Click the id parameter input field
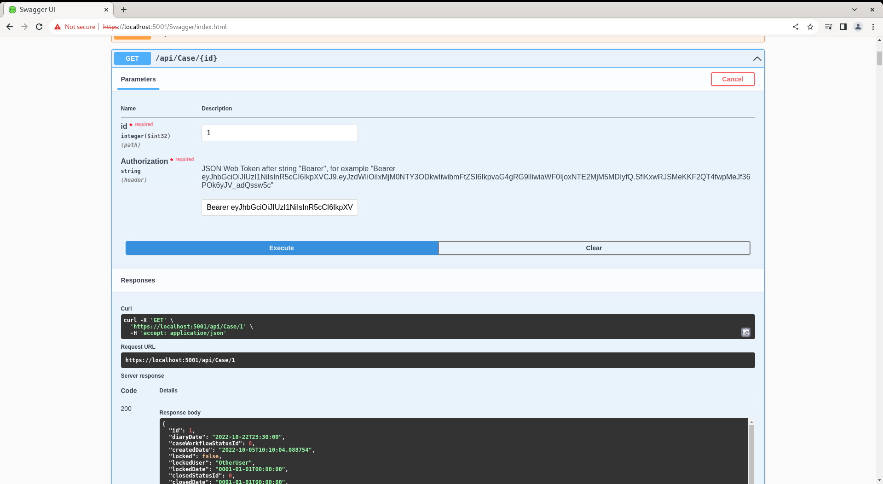 [x=279, y=133]
